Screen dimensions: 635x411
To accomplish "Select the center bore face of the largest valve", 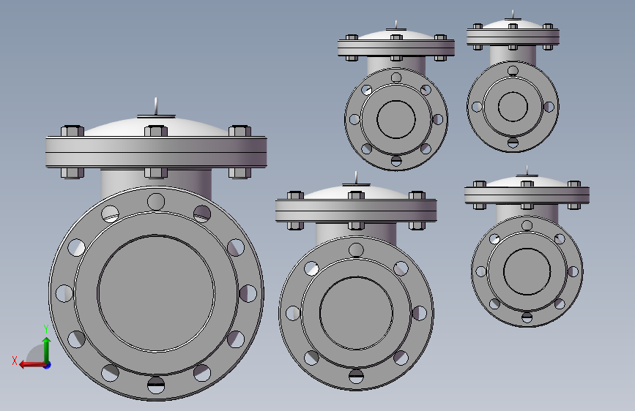I will 156,293.
